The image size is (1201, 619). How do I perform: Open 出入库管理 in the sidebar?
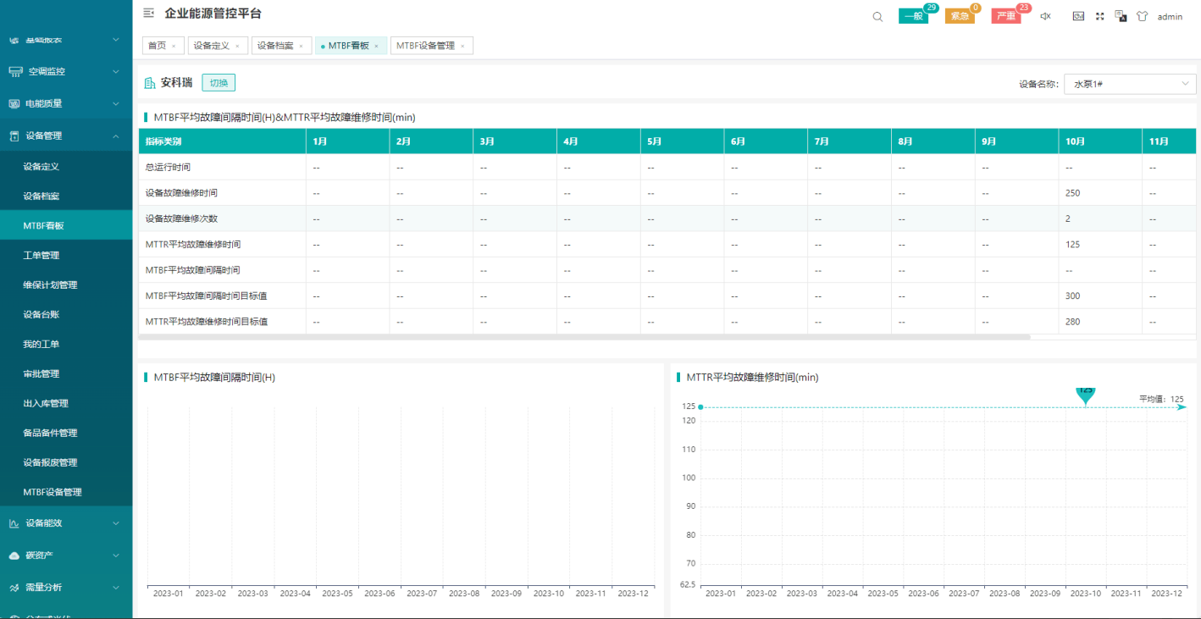[x=66, y=403]
